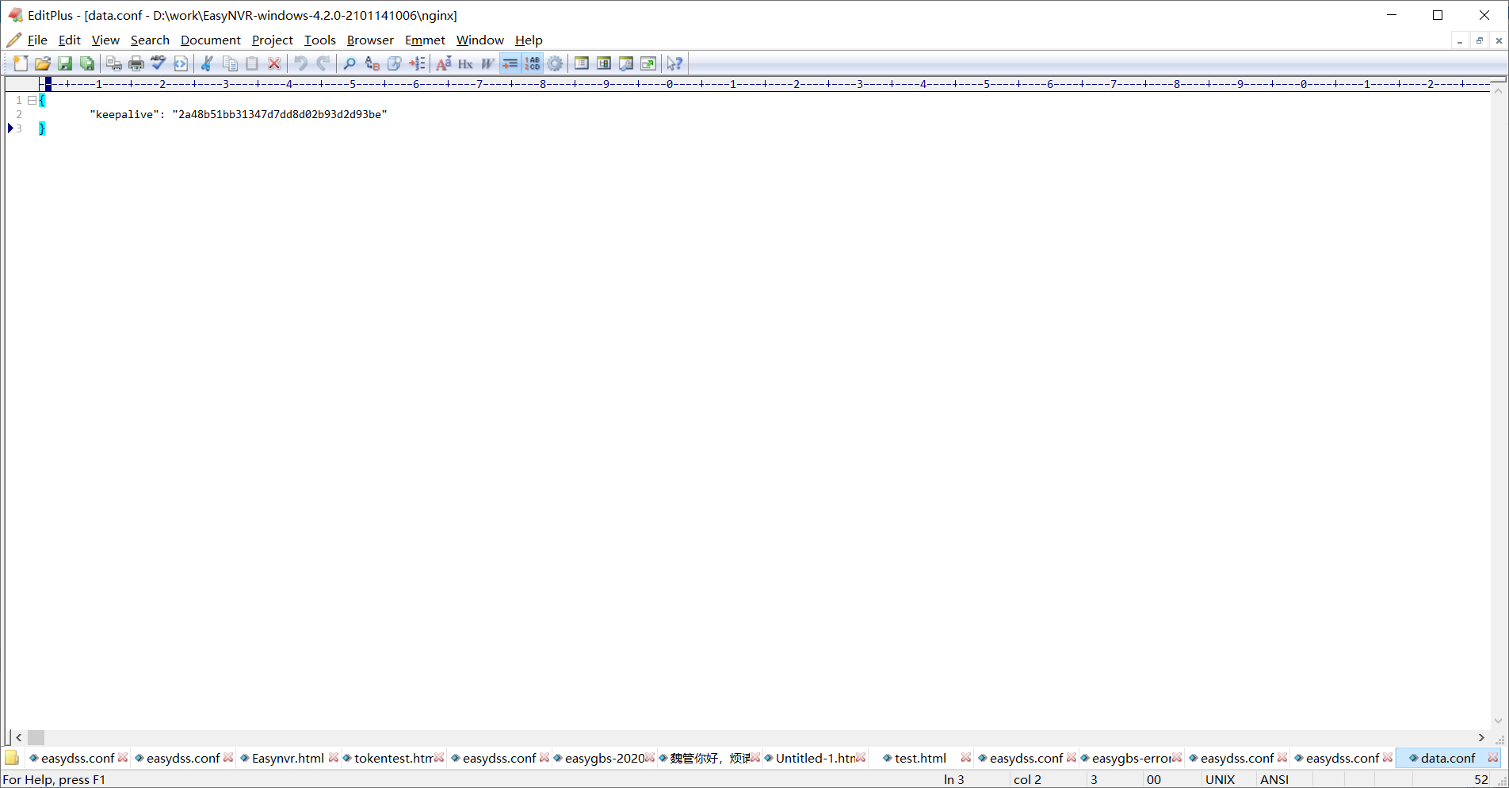Screen dimensions: 1509x788
Task: Open the Replace dialog icon
Action: click(372, 63)
